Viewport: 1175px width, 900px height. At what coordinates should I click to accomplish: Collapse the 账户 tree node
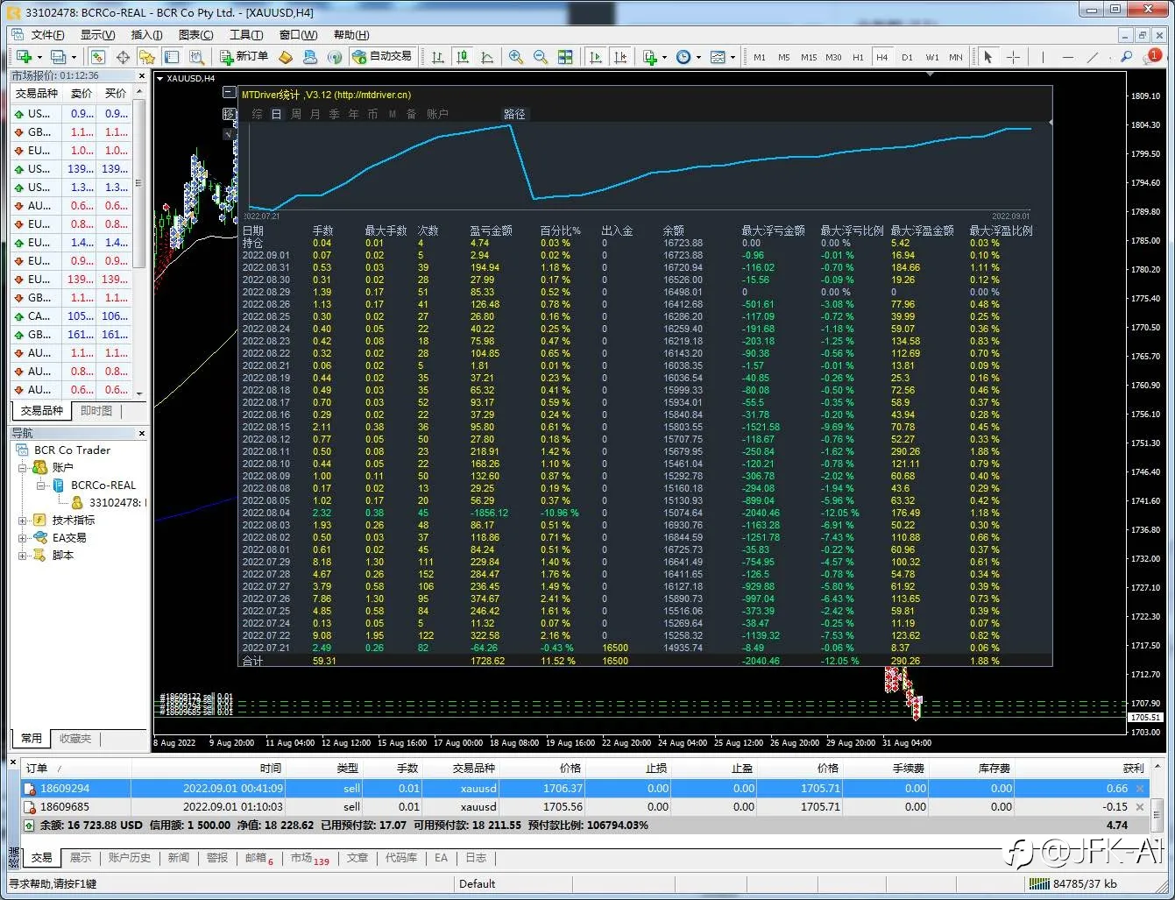tap(22, 468)
